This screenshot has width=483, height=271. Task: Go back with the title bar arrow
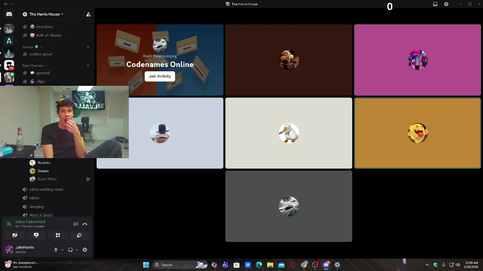(x=6, y=4)
